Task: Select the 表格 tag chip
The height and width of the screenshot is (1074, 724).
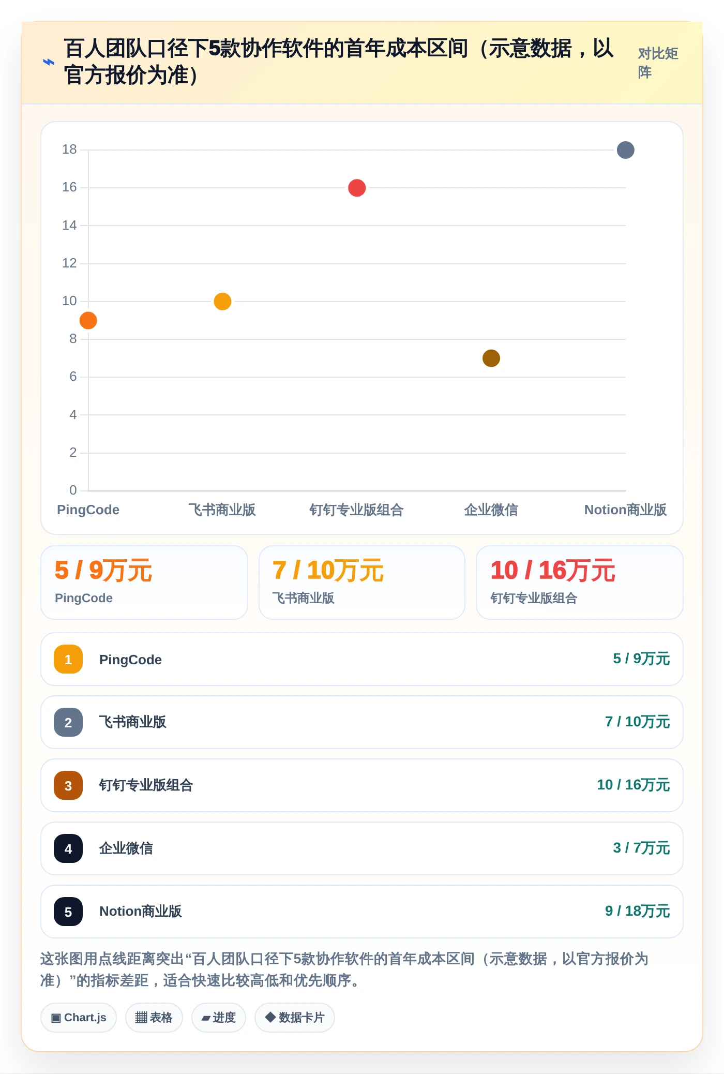Action: pos(154,1018)
